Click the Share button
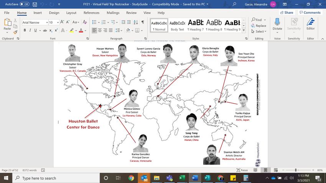The height and width of the screenshot is (183, 326). [287, 13]
